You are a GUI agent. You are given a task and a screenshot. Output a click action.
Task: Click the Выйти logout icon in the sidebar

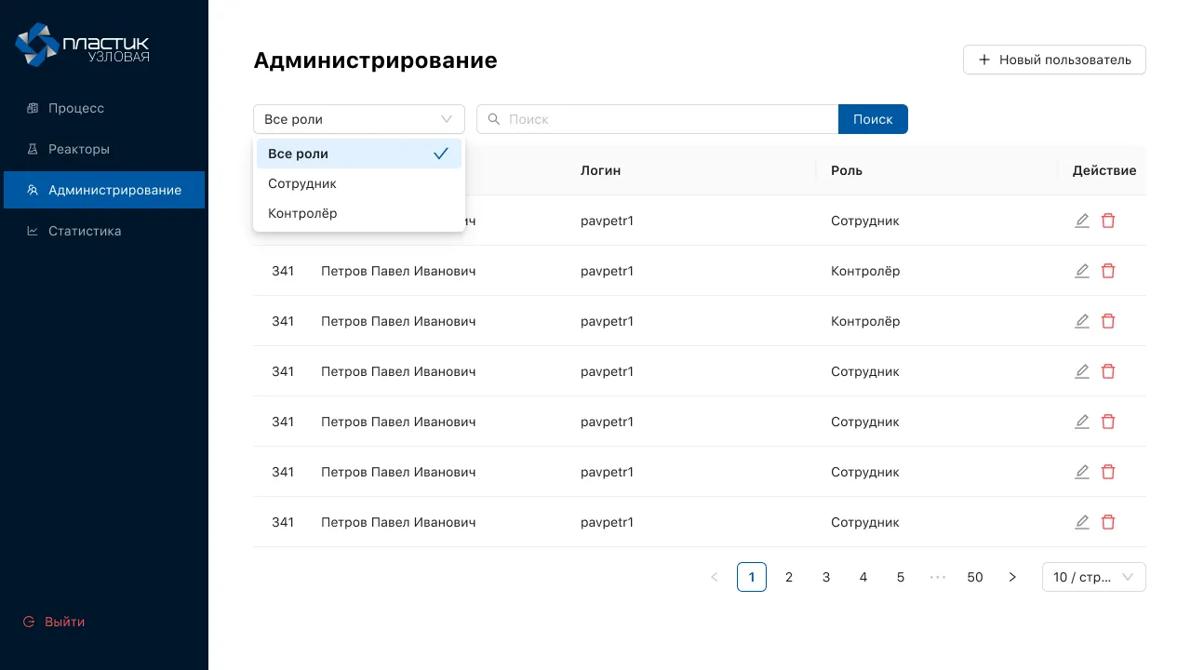coord(29,622)
